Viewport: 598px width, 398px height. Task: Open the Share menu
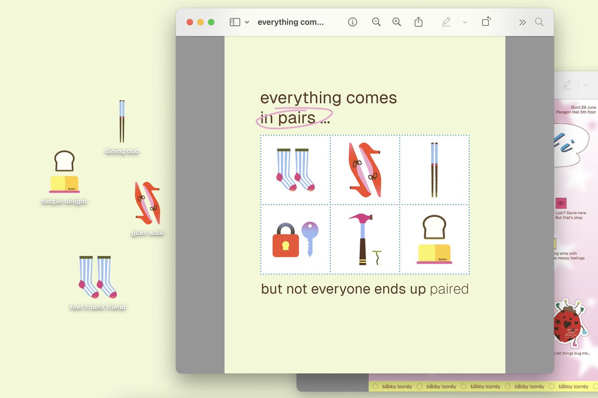(419, 22)
